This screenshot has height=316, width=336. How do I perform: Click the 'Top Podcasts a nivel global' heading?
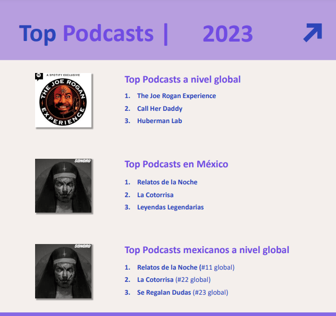coord(182,79)
